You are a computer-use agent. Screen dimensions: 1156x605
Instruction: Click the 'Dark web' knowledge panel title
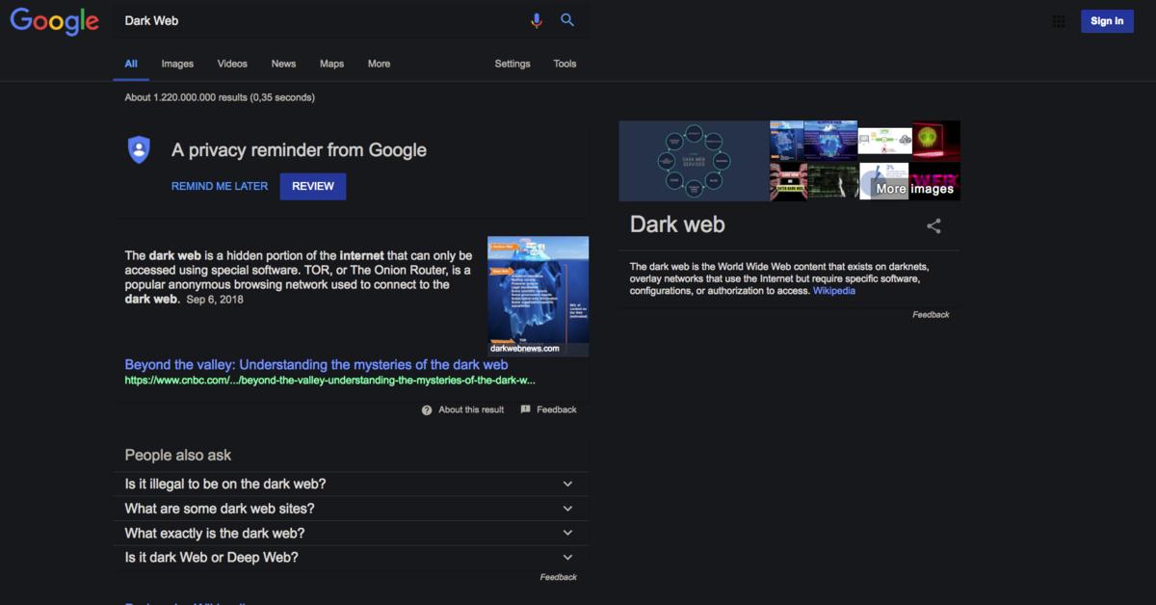coord(677,224)
